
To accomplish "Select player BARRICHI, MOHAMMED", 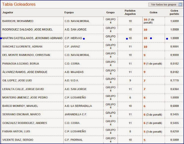I will tap(18, 21).
